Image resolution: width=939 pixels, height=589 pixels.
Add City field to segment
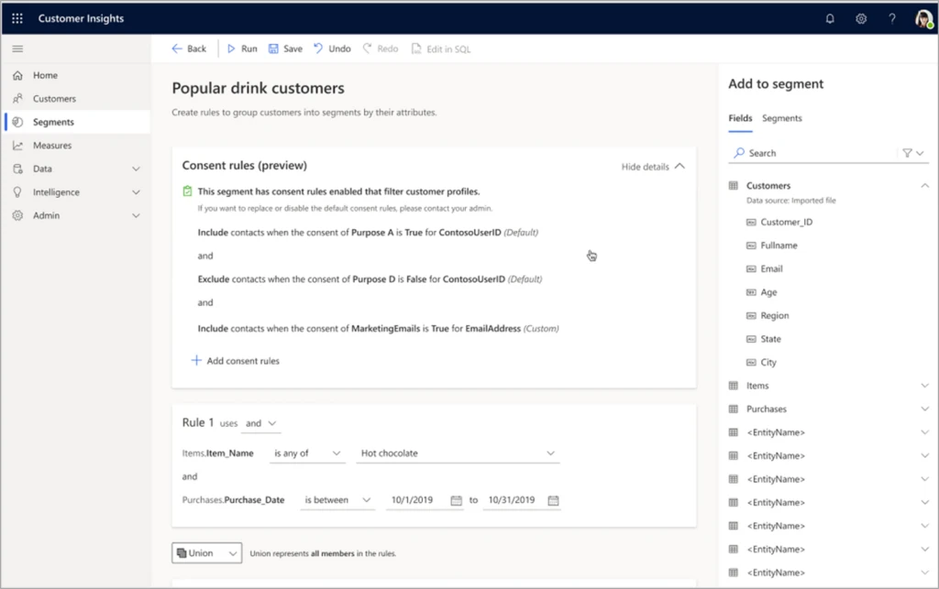[x=761, y=362]
